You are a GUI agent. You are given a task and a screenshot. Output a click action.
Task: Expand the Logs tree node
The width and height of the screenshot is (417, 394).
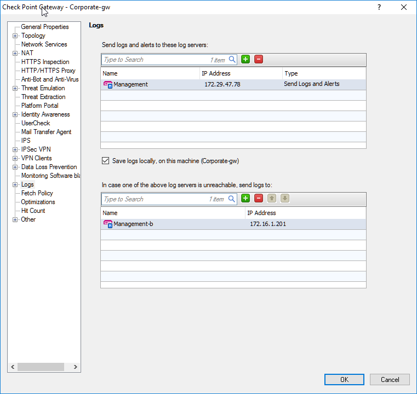click(x=15, y=185)
